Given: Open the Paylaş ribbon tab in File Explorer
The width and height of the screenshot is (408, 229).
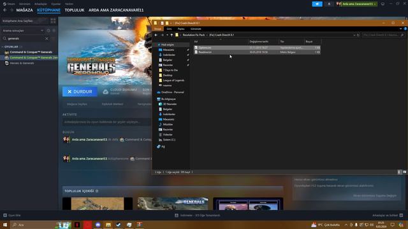Looking at the screenshot, I should pos(181,29).
